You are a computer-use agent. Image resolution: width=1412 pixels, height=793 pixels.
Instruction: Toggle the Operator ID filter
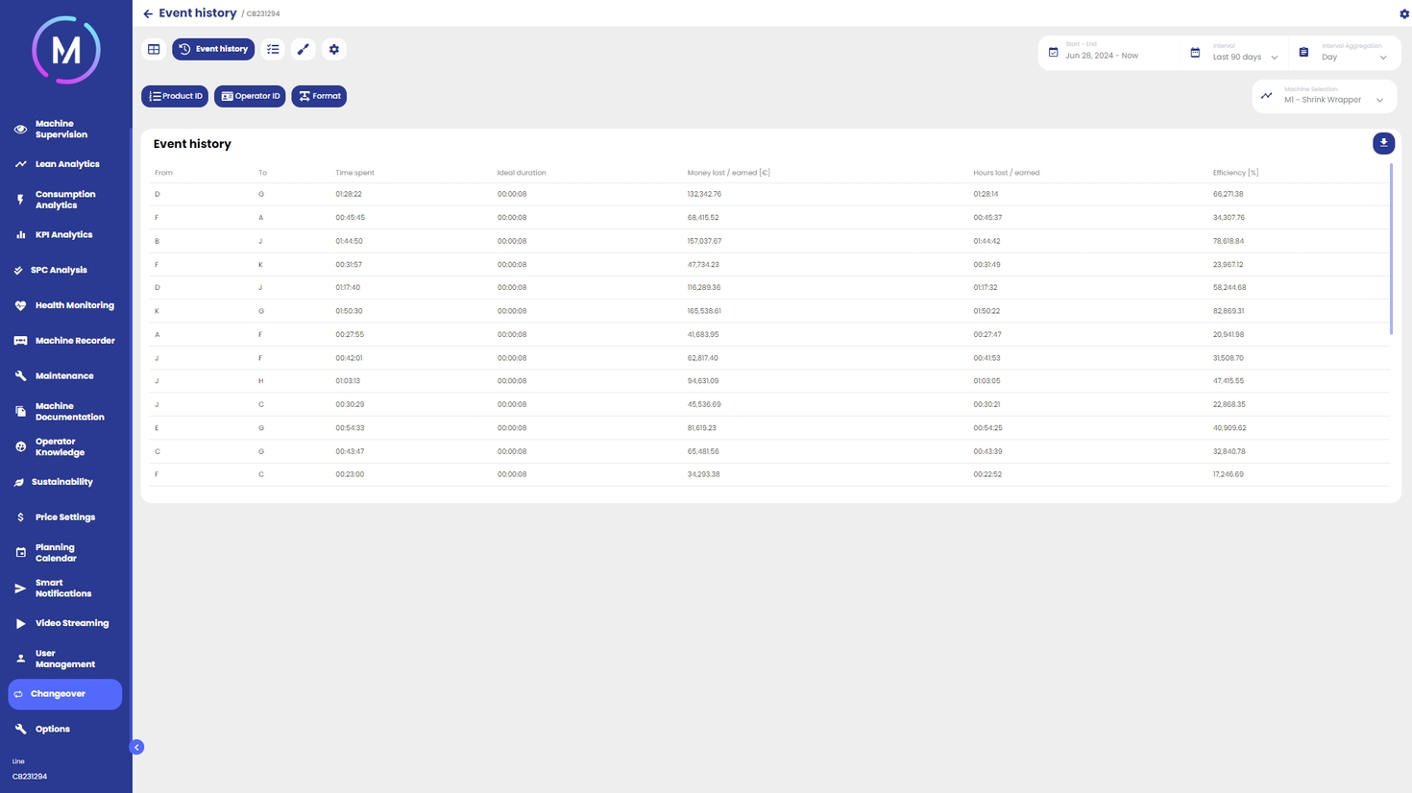(x=250, y=96)
